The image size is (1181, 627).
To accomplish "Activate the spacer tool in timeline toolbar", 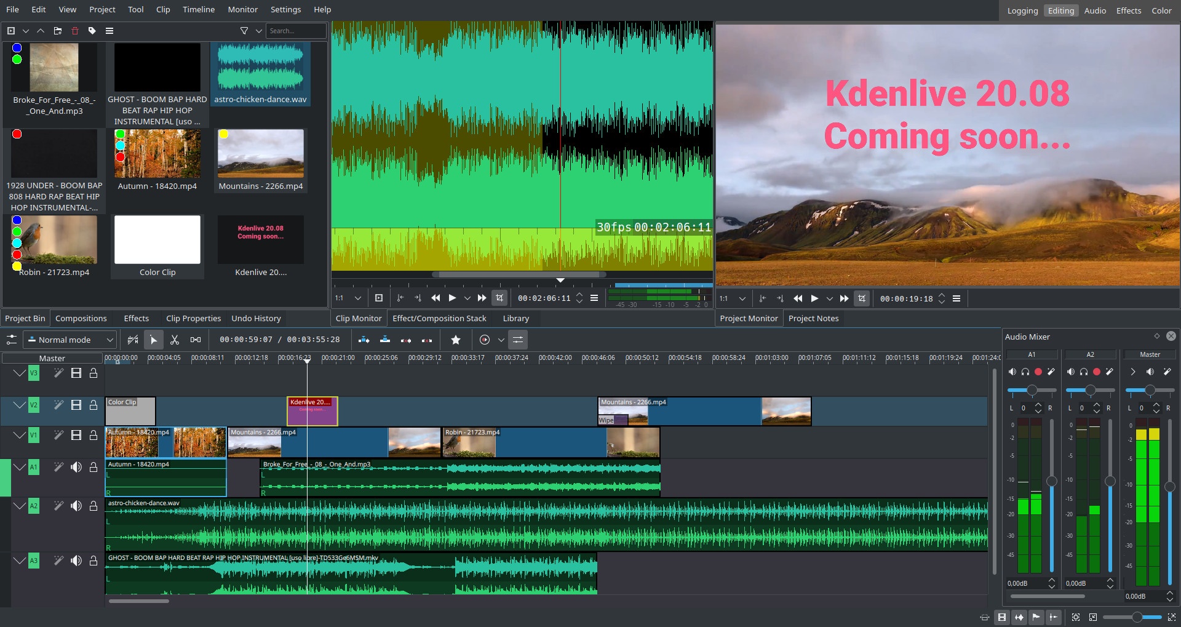I will coord(196,340).
